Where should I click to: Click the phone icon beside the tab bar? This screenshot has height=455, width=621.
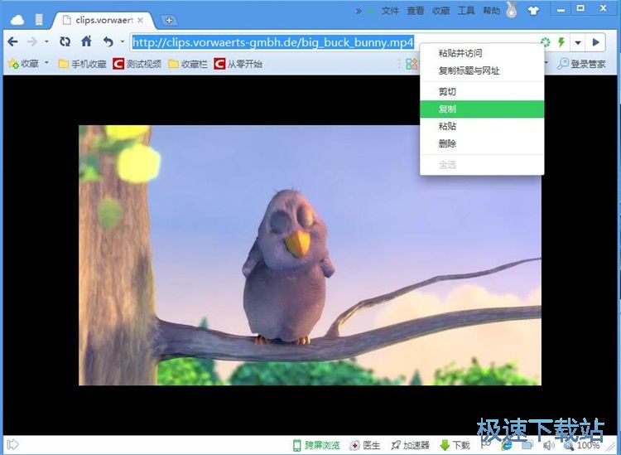coord(39,19)
